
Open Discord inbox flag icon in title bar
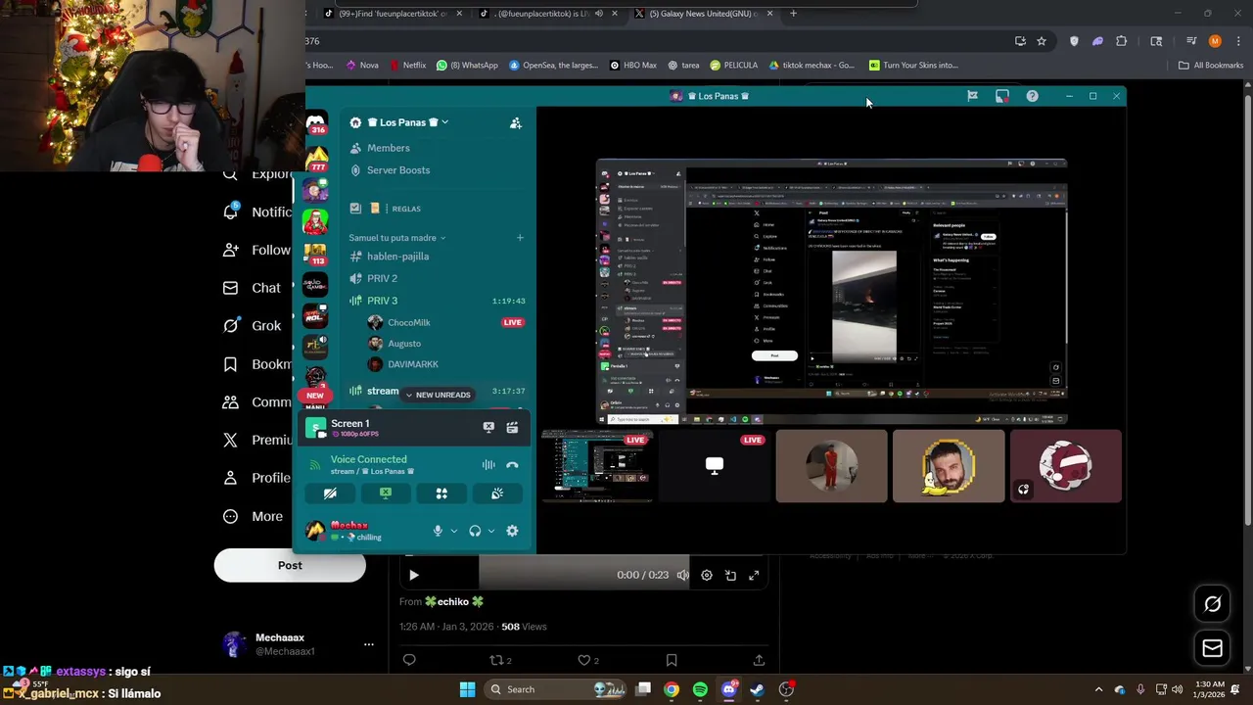(x=972, y=96)
